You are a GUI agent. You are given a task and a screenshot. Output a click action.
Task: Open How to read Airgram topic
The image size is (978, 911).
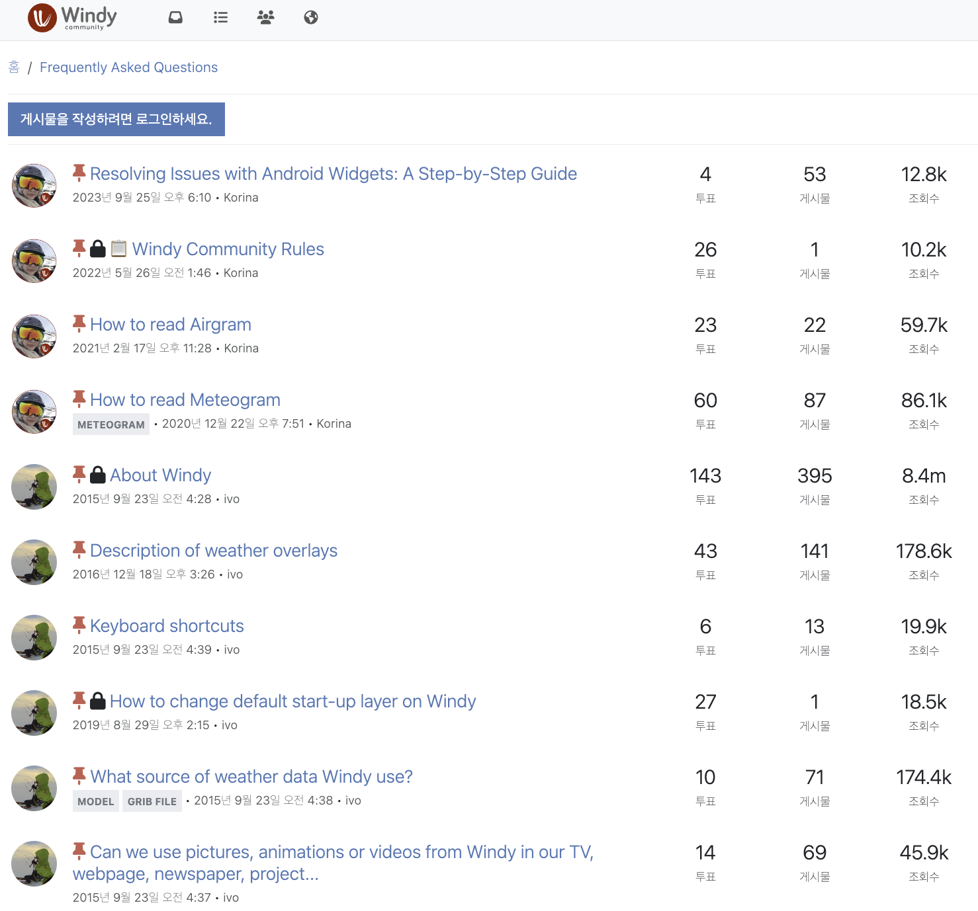[x=171, y=325]
